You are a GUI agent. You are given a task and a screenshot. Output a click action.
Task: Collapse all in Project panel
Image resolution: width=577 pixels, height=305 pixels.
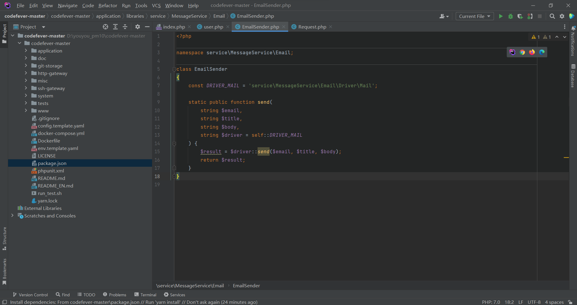tap(125, 27)
